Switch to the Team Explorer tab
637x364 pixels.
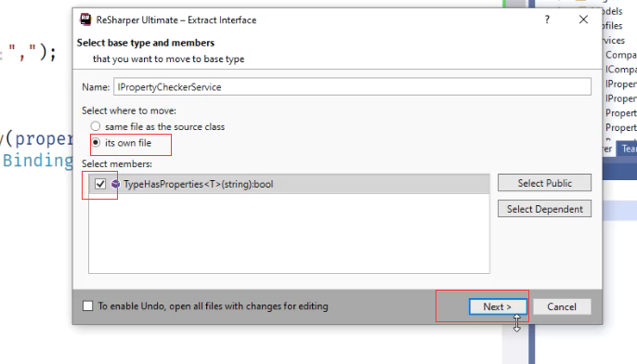[628, 149]
